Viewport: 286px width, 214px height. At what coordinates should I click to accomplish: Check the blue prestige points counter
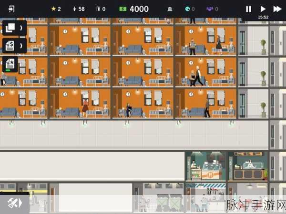coord(190,9)
